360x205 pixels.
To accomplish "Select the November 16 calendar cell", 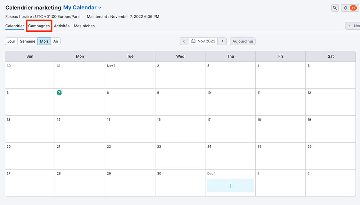I will click(x=180, y=129).
